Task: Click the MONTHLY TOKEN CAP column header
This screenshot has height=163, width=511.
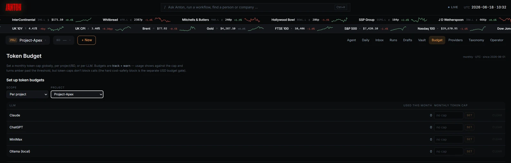Action: (x=451, y=105)
